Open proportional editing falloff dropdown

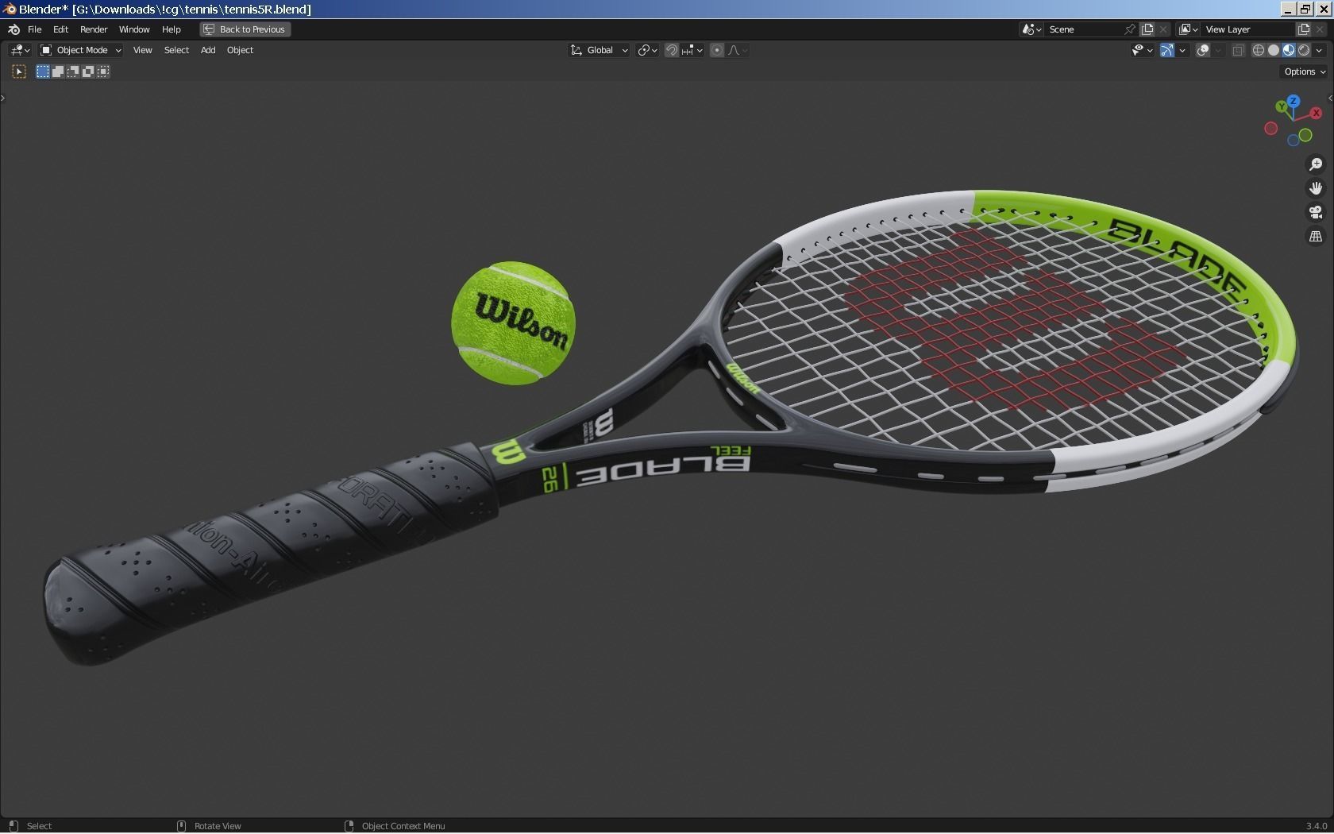[738, 50]
